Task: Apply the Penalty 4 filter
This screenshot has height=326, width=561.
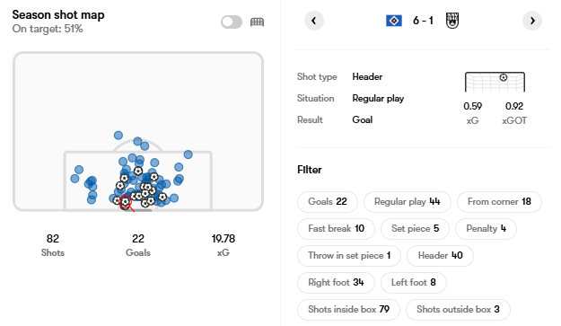Action: point(486,229)
